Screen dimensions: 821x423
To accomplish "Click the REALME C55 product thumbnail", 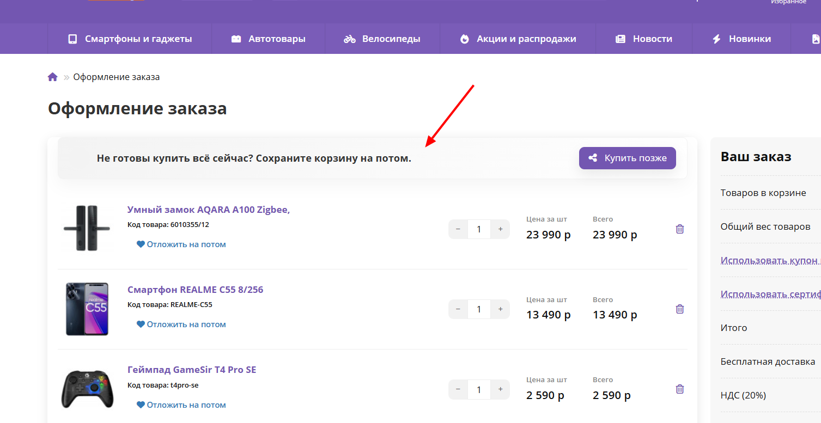I will coord(87,309).
